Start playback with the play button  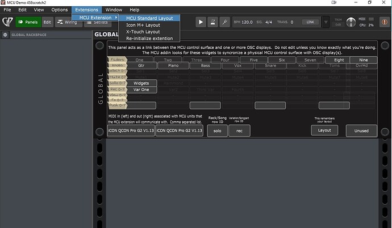tap(201, 22)
